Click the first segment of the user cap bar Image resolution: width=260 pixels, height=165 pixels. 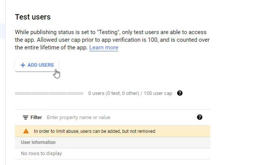coord(23,93)
